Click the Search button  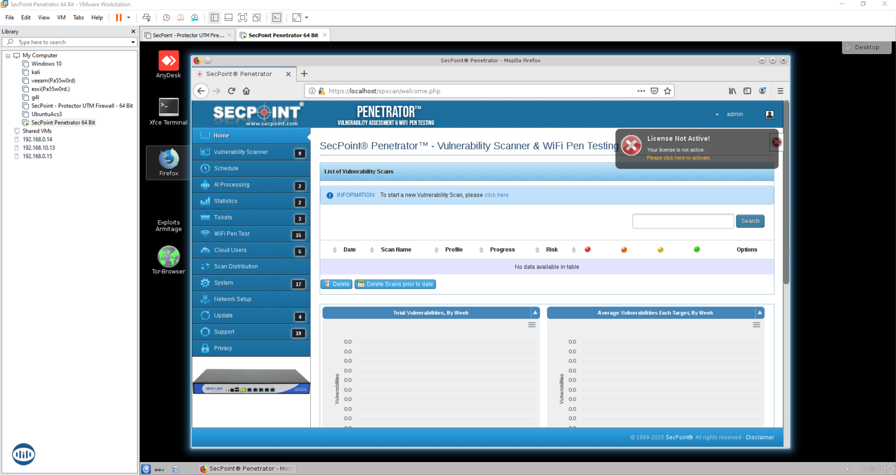pyautogui.click(x=750, y=221)
